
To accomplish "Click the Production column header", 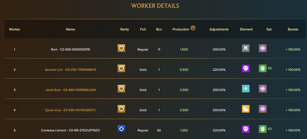I will [x=181, y=29].
